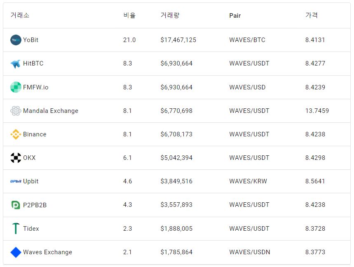Select the WAVES/USD pair for FMFW.io
The image size is (354, 267).
click(x=247, y=87)
